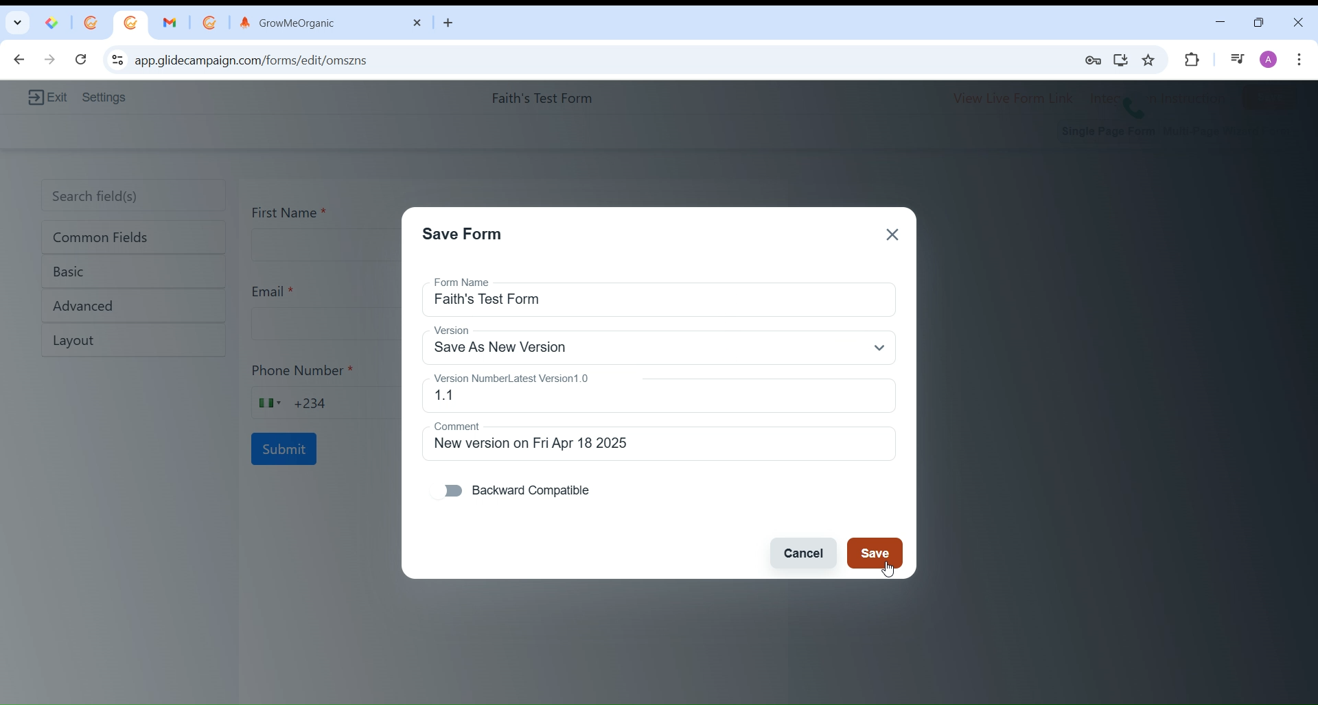Open media control icon in toolbar
This screenshot has height=705, width=1318.
[x=1238, y=60]
